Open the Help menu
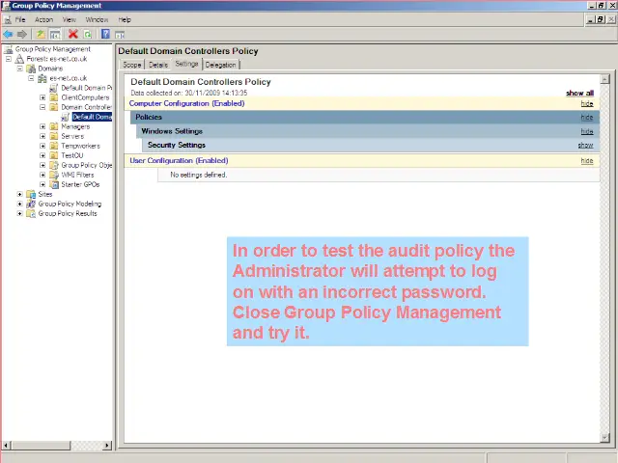 [x=125, y=19]
